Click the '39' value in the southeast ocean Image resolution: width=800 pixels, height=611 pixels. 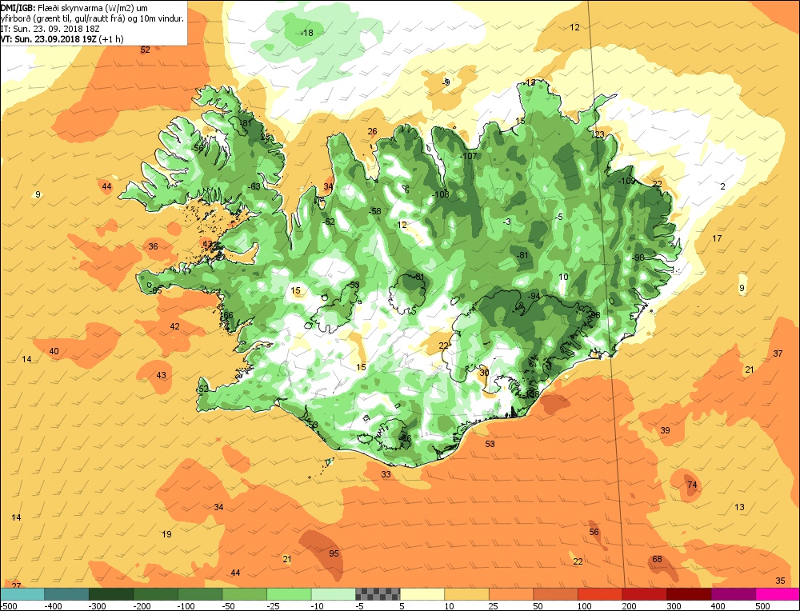[x=665, y=430]
